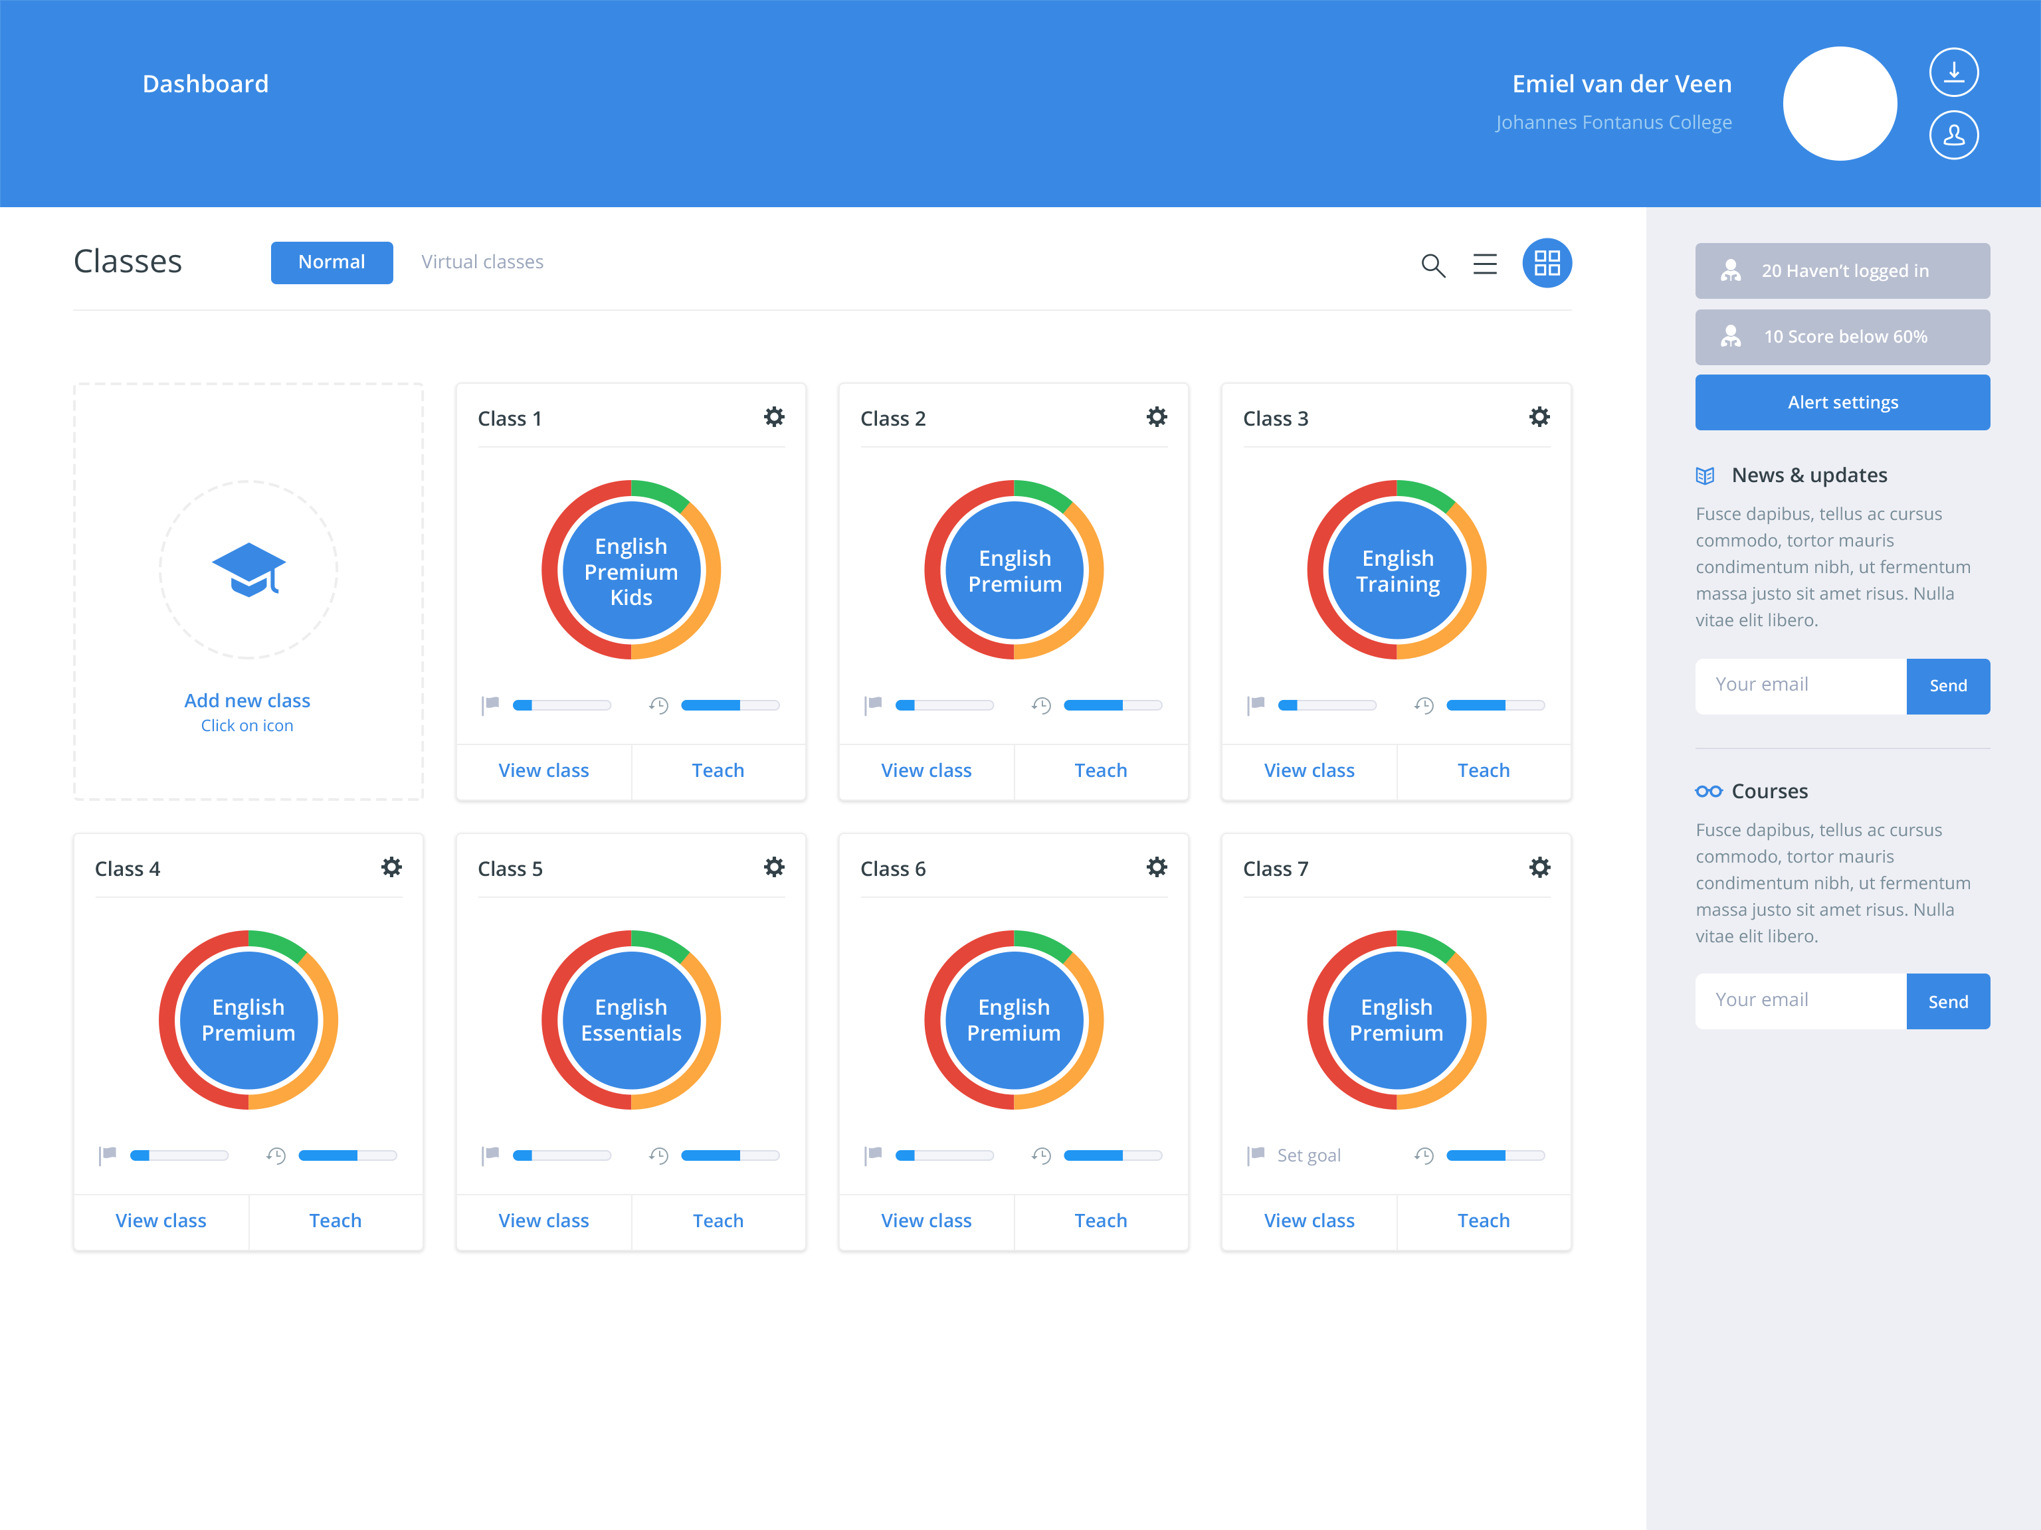The width and height of the screenshot is (2041, 1530).
Task: Click graduation cap to add new class
Action: 248,570
